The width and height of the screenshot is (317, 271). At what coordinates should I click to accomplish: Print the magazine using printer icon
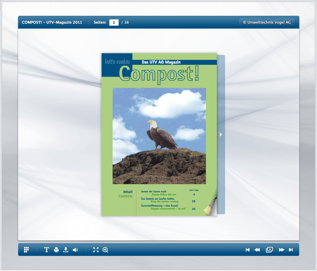click(56, 250)
